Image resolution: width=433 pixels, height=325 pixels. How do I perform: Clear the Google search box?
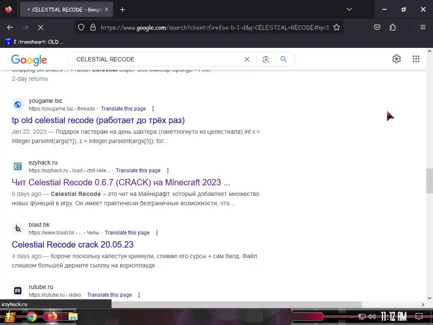(x=247, y=59)
